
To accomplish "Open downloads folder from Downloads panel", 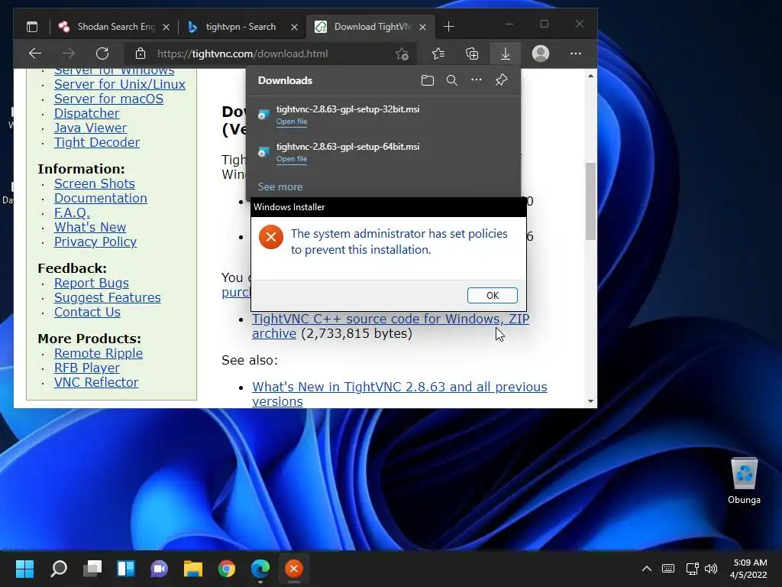I will coord(428,80).
